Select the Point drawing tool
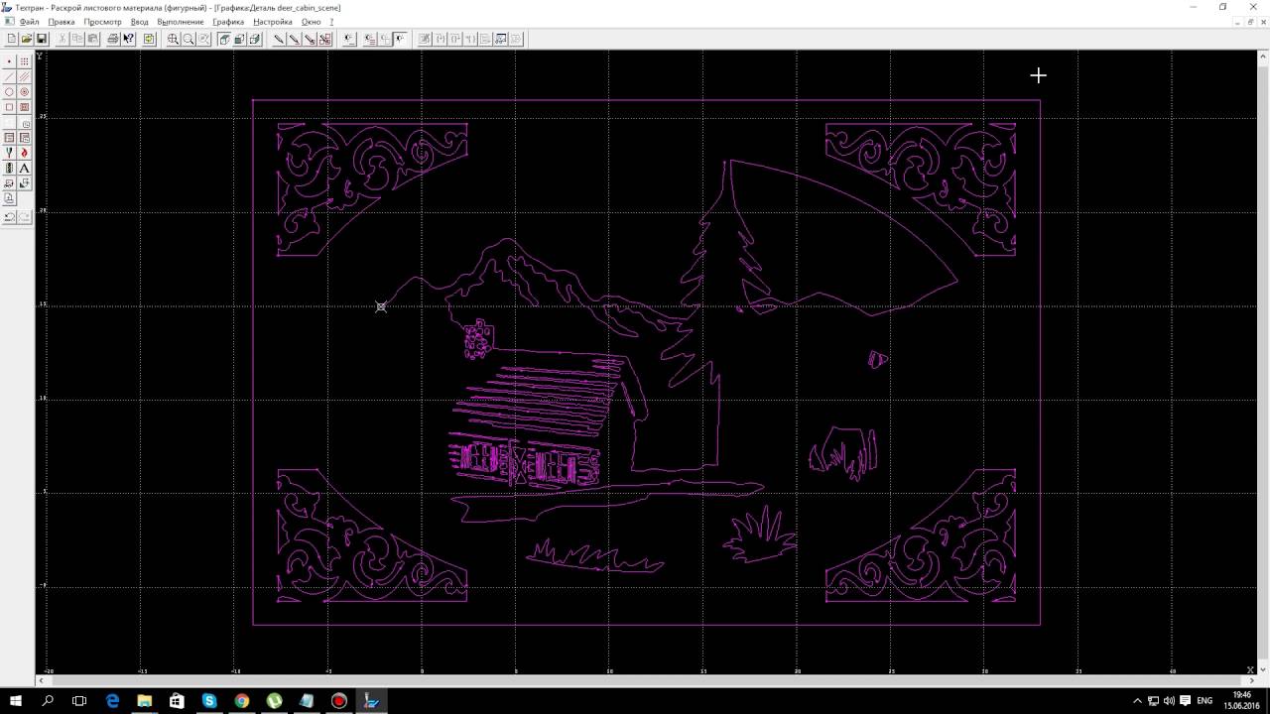Image resolution: width=1270 pixels, height=714 pixels. (10, 61)
